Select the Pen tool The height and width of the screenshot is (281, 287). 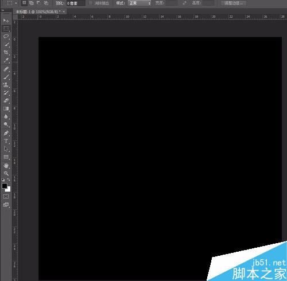(6, 133)
